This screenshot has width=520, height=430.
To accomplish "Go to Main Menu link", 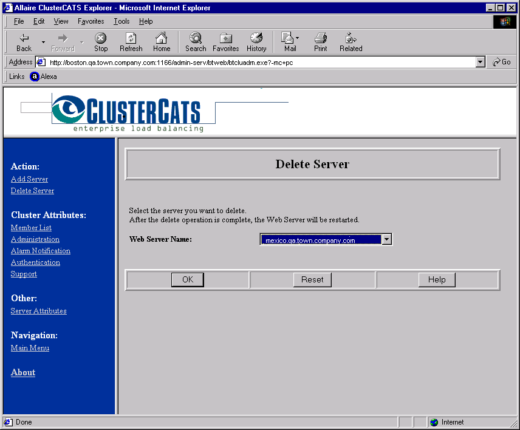I will point(30,348).
